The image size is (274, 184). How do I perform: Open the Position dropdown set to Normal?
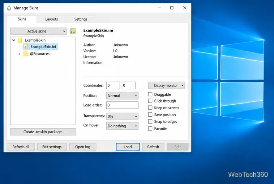coord(122,96)
